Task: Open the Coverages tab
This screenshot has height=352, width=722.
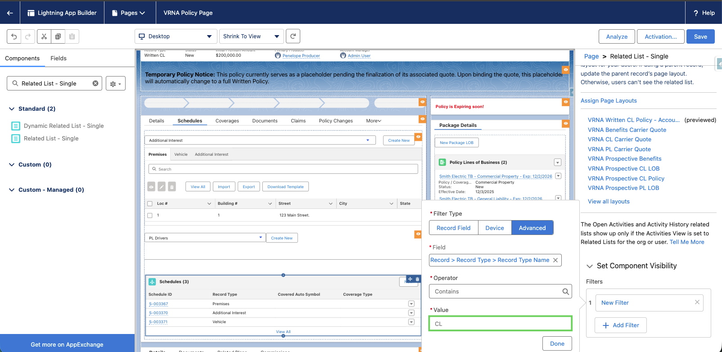Action: (227, 121)
